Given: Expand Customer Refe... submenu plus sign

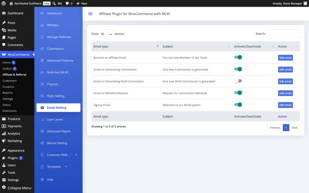Looking at the screenshot, I should tap(76, 155).
